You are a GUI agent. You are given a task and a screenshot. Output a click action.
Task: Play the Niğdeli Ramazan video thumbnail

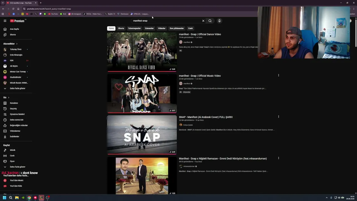pos(142,176)
